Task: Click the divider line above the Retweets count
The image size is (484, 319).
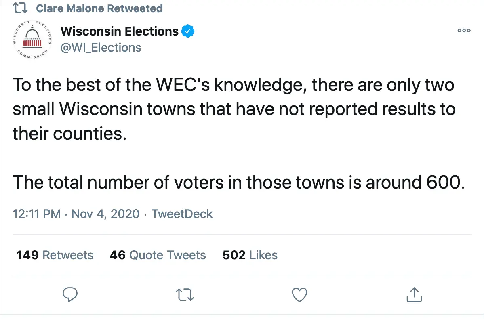Action: tap(242, 234)
